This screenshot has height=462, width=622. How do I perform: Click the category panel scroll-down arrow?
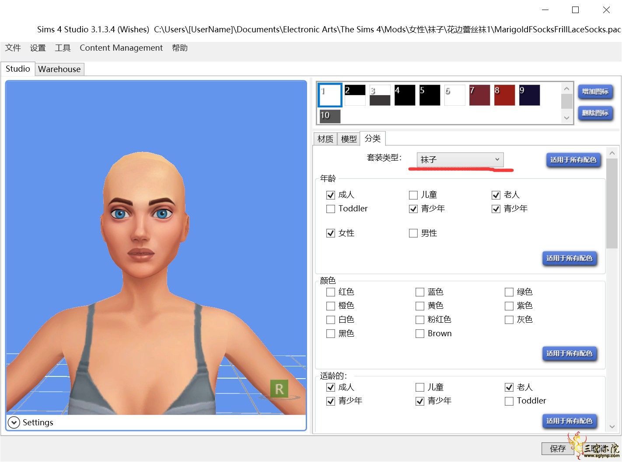(x=612, y=427)
